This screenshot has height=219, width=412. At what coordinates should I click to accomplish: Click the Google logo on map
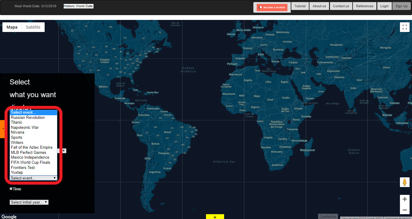click(9, 217)
